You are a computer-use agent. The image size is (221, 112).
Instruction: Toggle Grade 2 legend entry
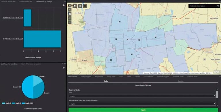coord(7,103)
